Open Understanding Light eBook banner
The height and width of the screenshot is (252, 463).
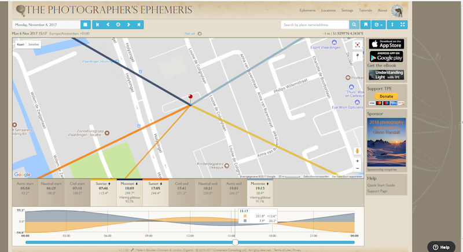point(386,75)
